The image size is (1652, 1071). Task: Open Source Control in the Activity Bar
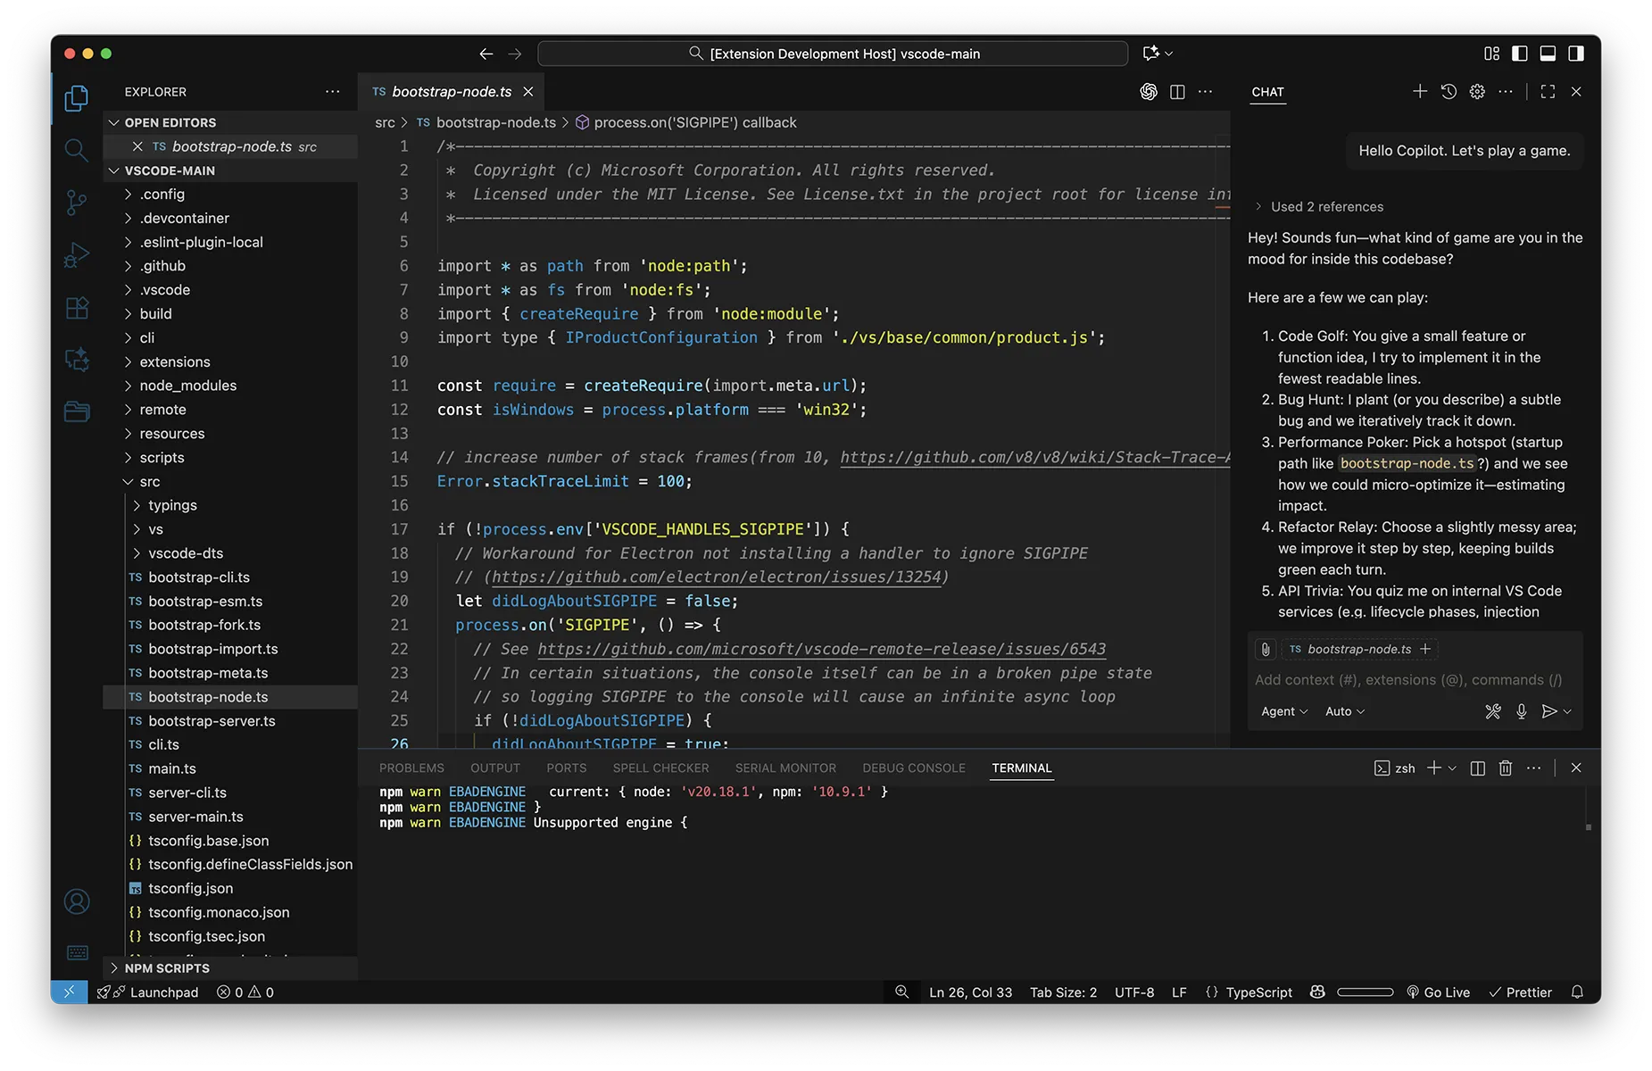(76, 203)
